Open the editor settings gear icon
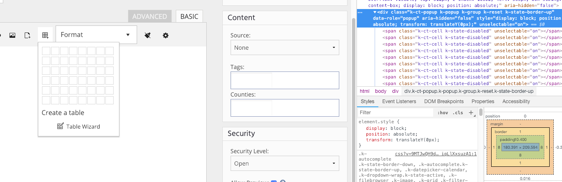Image resolution: width=562 pixels, height=182 pixels. 166,35
